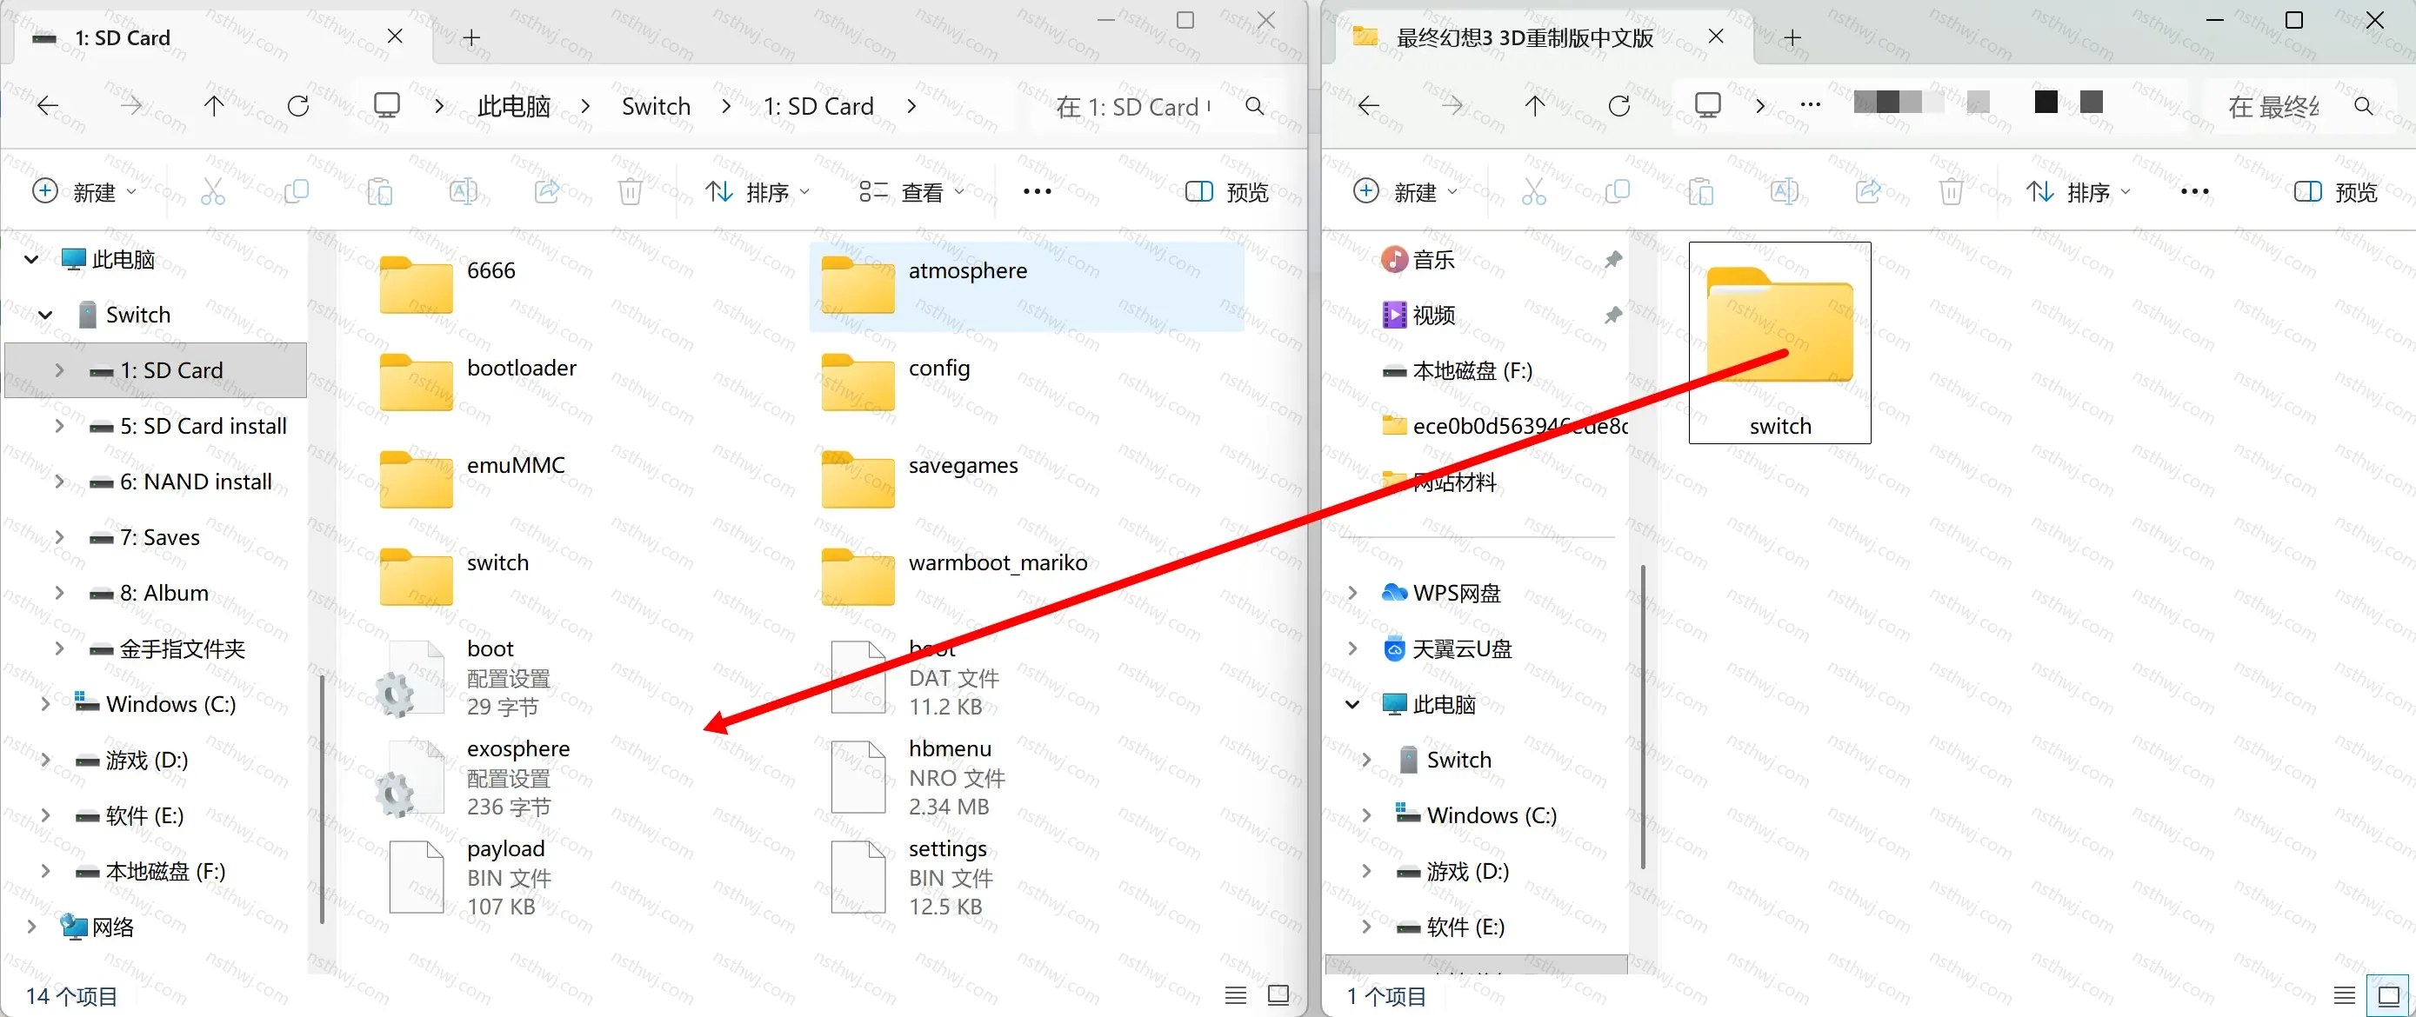
Task: Click 此电脑 in SD Card address bar
Action: tap(513, 106)
